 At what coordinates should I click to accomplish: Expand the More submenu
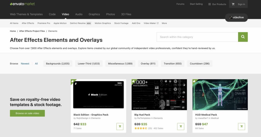164,23
